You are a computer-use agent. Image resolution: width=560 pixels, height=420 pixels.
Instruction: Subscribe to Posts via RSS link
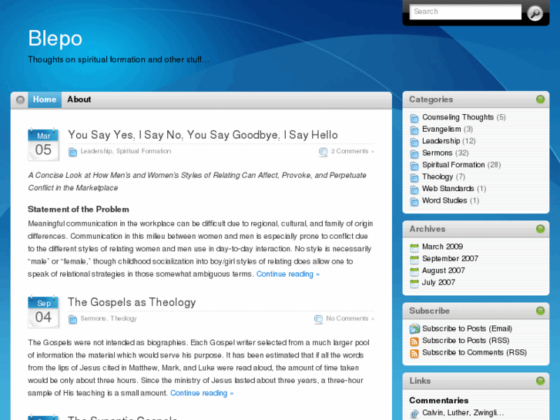point(466,341)
